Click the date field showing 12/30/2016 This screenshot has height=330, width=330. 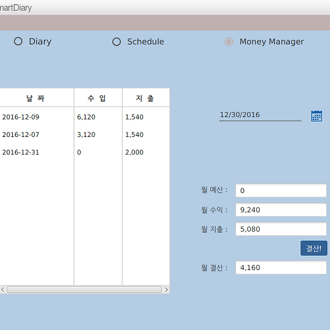pyautogui.click(x=260, y=115)
